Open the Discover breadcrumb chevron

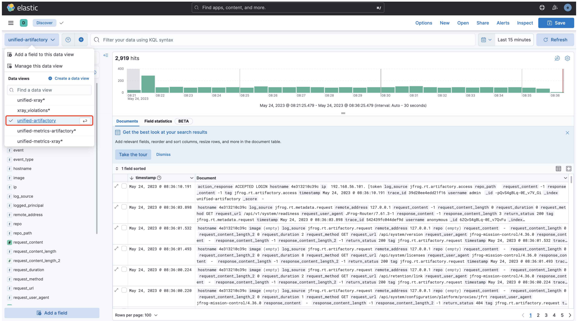click(x=61, y=23)
